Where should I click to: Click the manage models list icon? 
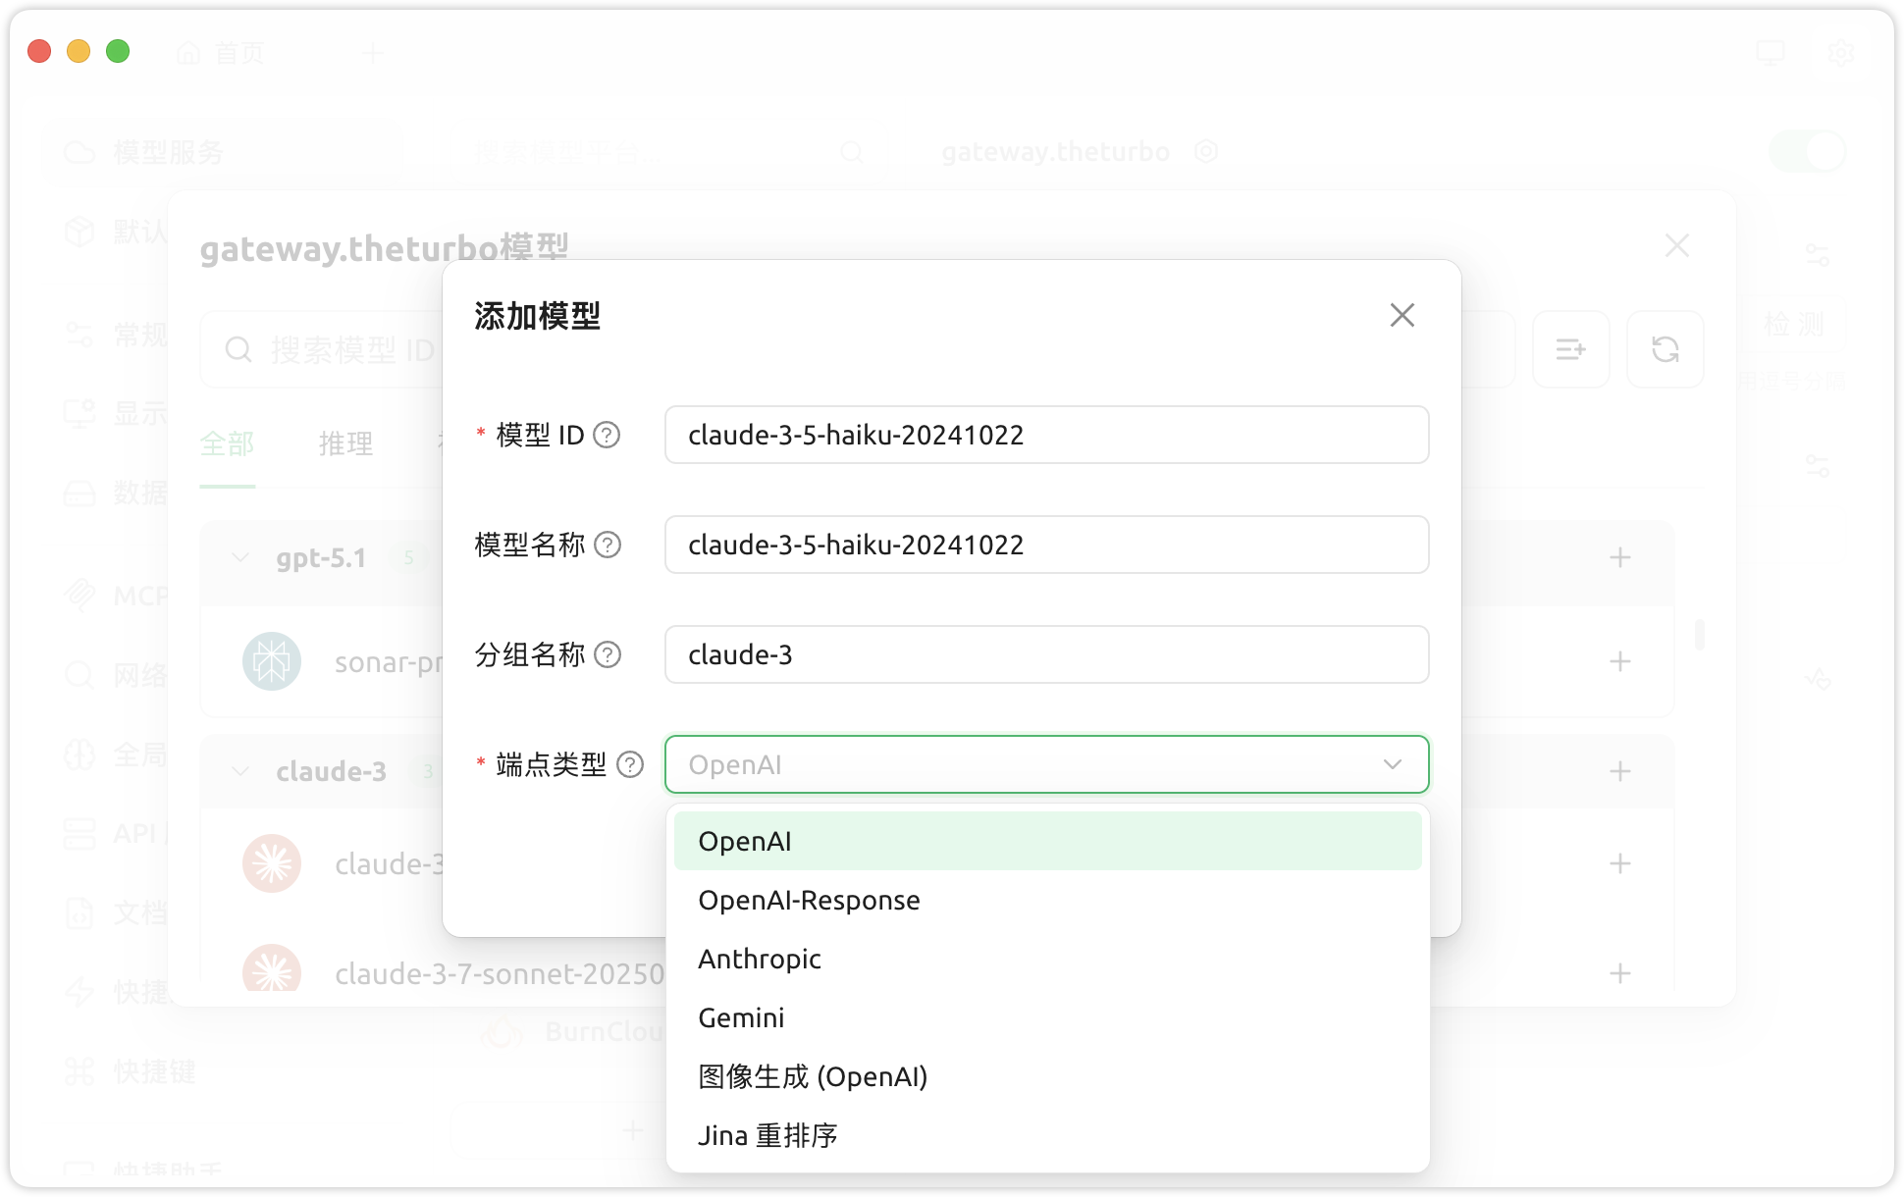1570,349
